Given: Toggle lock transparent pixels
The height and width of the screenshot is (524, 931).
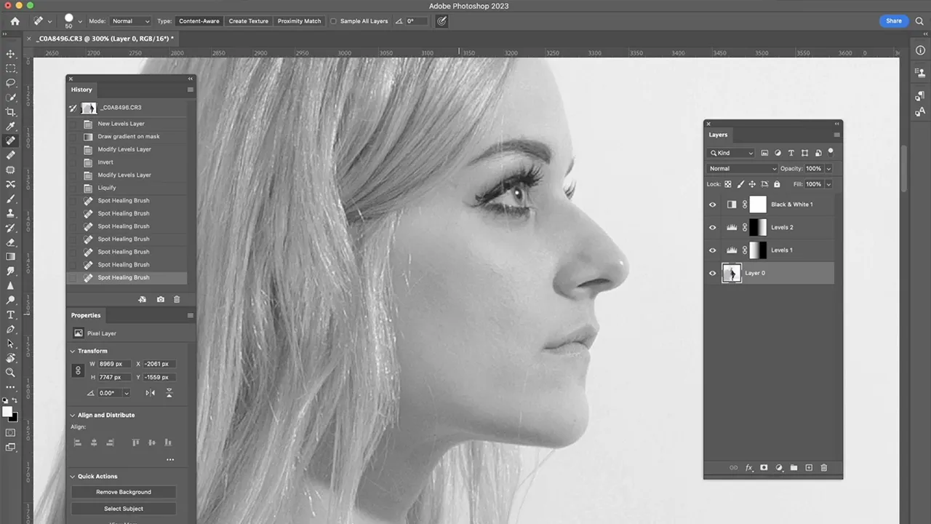Looking at the screenshot, I should click(728, 184).
